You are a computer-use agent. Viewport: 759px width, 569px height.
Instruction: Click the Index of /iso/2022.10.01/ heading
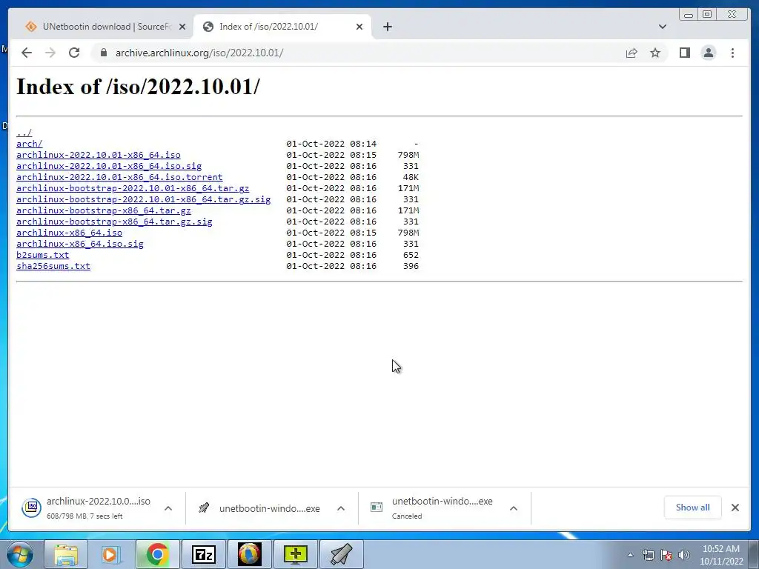click(138, 87)
